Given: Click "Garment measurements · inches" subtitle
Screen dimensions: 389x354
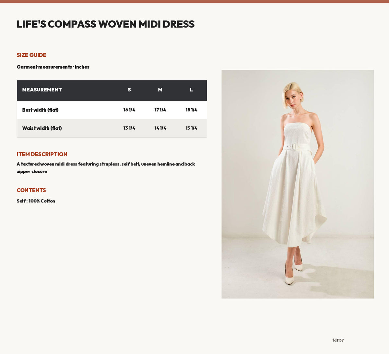Looking at the screenshot, I should [x=53, y=67].
